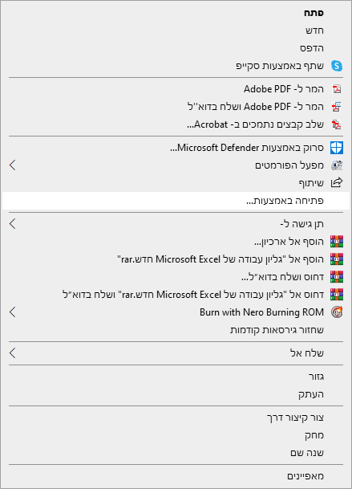The image size is (352, 489).
Task: Click the Adobe PDF convert icon
Action: click(x=337, y=89)
